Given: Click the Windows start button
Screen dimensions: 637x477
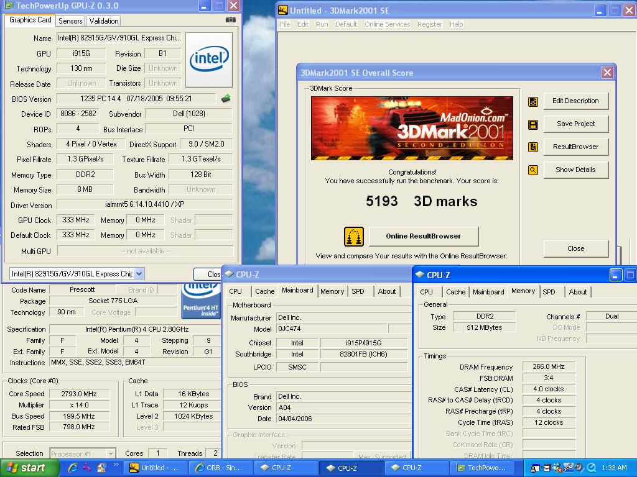Looking at the screenshot, I should pos(29,468).
